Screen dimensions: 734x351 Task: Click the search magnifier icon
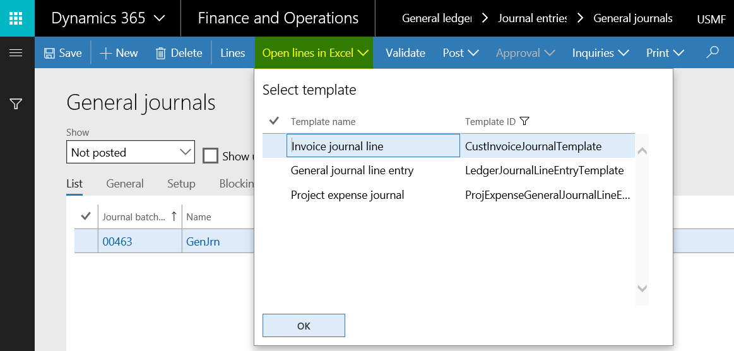713,53
